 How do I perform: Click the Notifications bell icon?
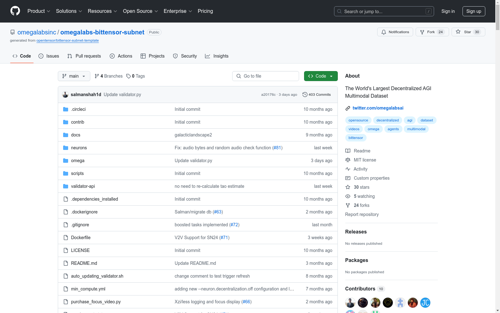pyautogui.click(x=384, y=32)
